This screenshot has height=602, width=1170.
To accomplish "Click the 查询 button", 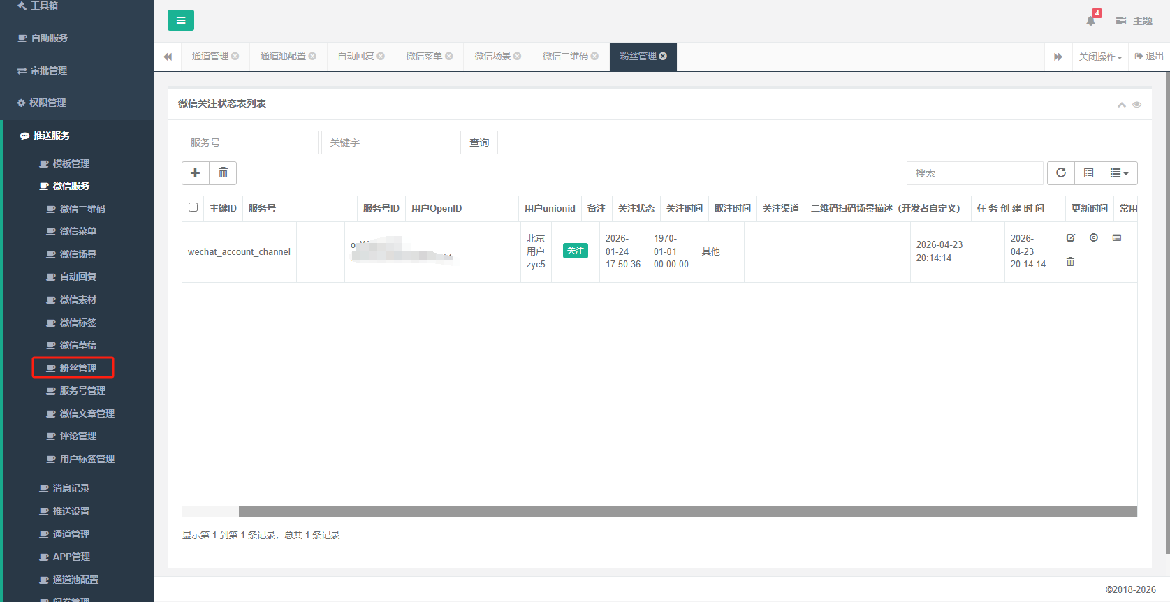I will pyautogui.click(x=479, y=142).
